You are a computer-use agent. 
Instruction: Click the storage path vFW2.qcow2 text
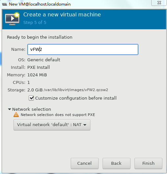tap(76, 90)
